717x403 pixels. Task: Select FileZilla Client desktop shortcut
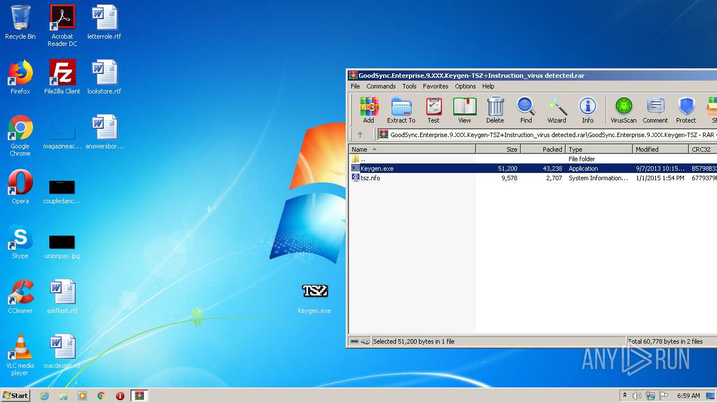(62, 77)
